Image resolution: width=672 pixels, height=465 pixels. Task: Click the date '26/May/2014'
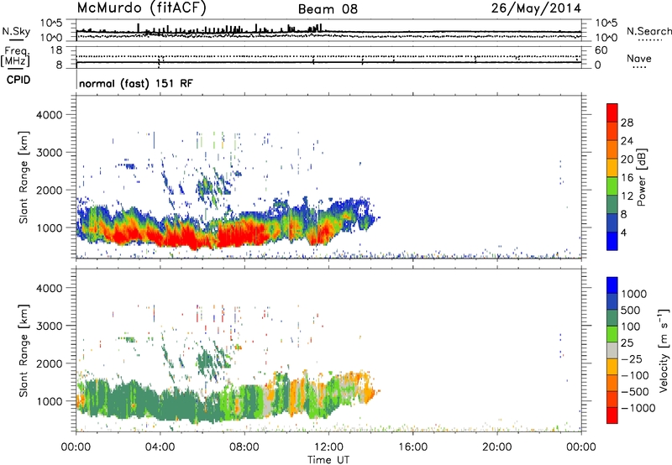[x=536, y=8]
